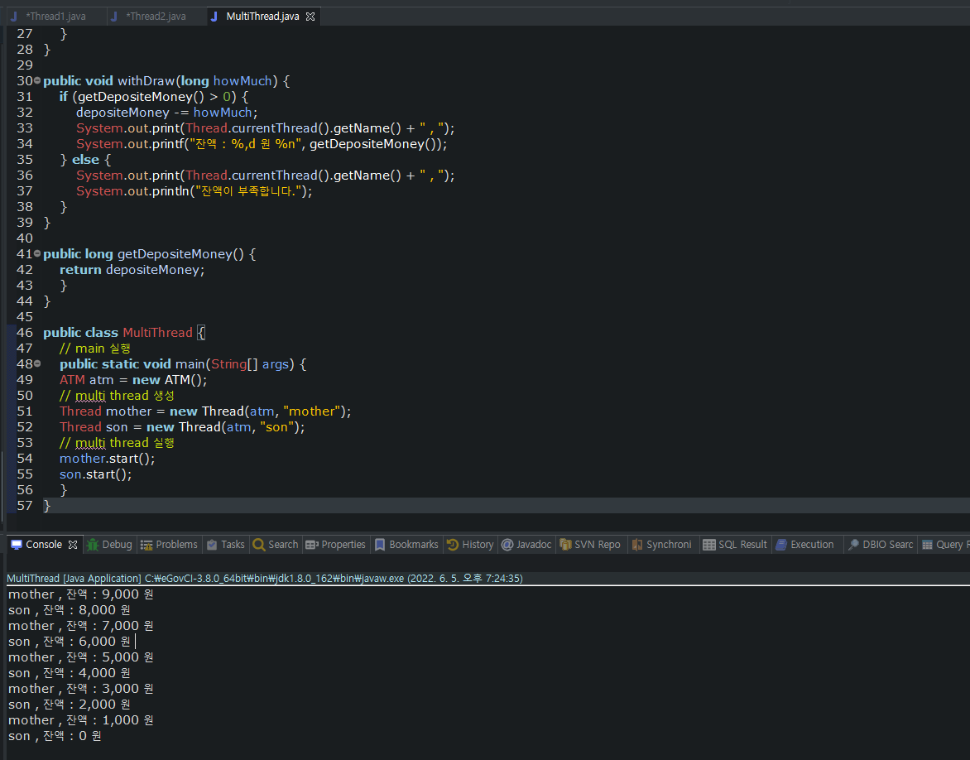Viewport: 970px width, 760px height.
Task: Click the Problems list icon
Action: pyautogui.click(x=146, y=545)
